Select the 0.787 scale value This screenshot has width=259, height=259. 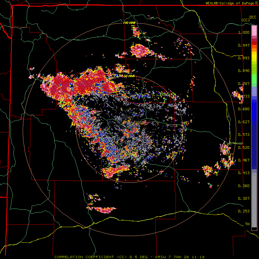pos(244,83)
